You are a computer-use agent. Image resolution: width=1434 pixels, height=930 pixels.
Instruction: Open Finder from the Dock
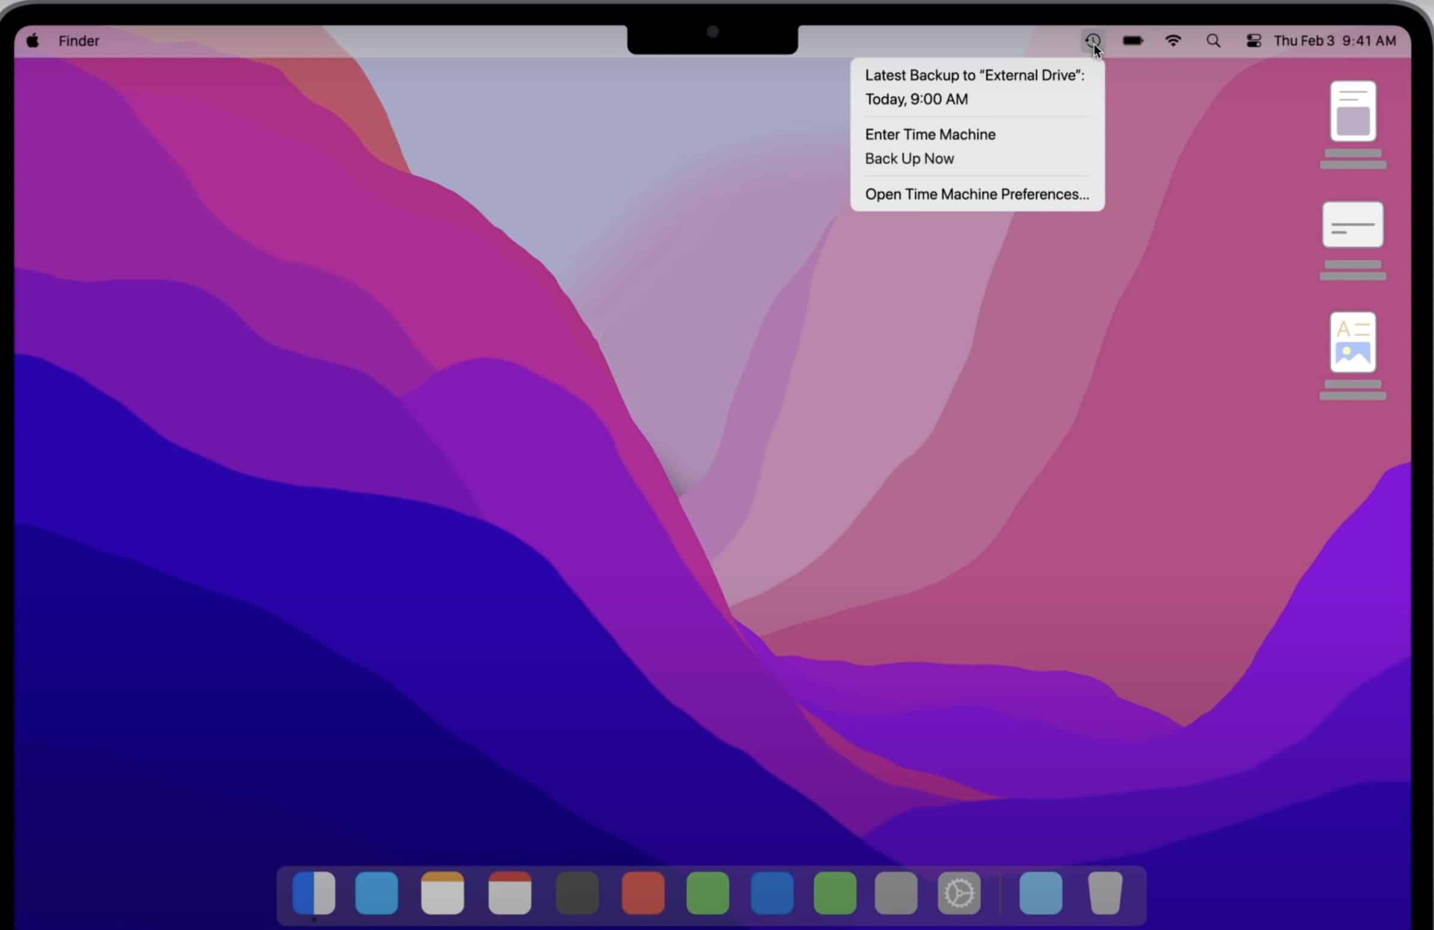tap(314, 893)
